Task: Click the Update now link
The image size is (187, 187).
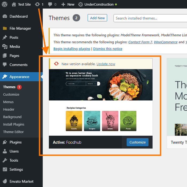Action: tap(106, 64)
